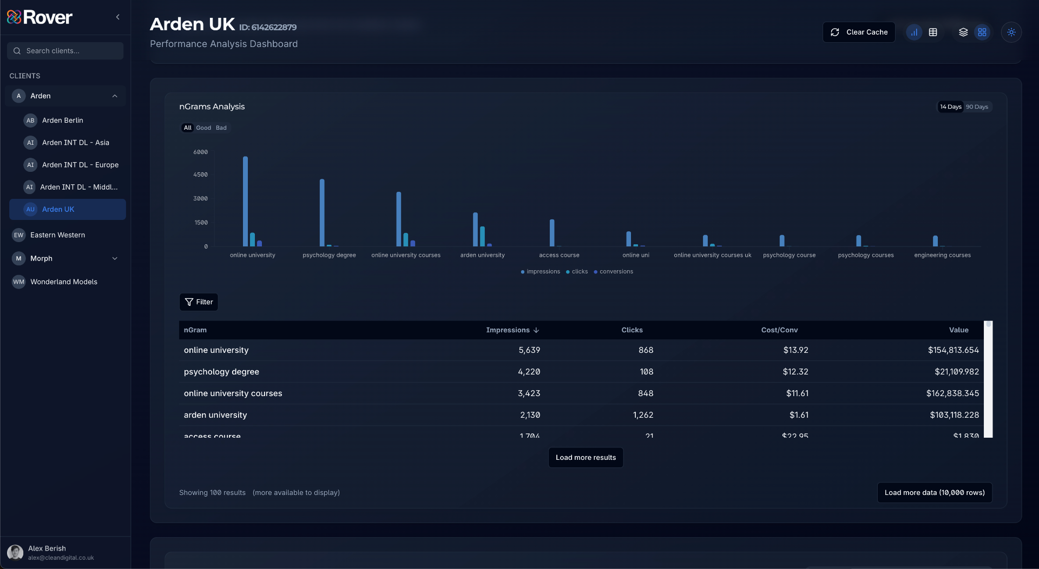Screen dimensions: 1039x569
Task: Open the Wonderland Models client
Action: point(65,282)
